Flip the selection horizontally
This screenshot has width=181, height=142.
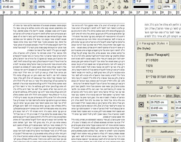[x=95, y=7]
